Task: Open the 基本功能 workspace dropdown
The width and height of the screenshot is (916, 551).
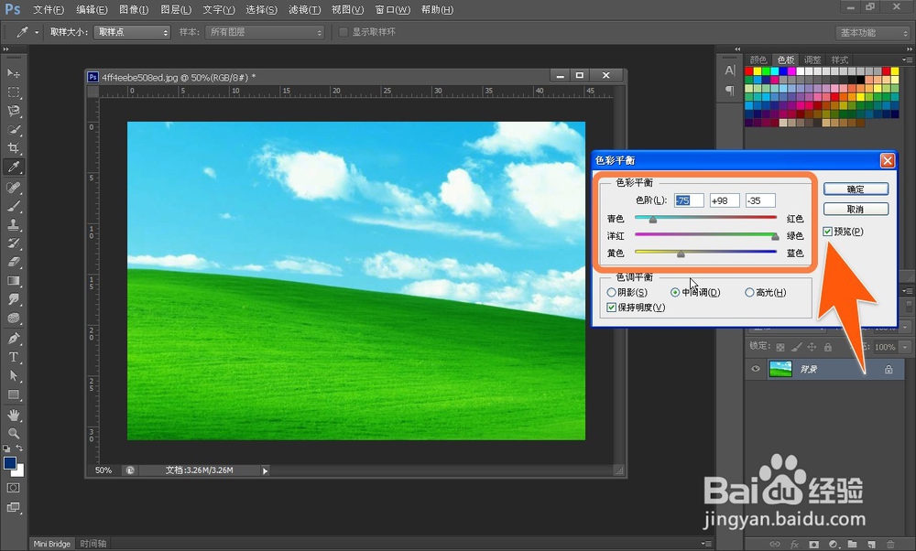Action: click(872, 33)
